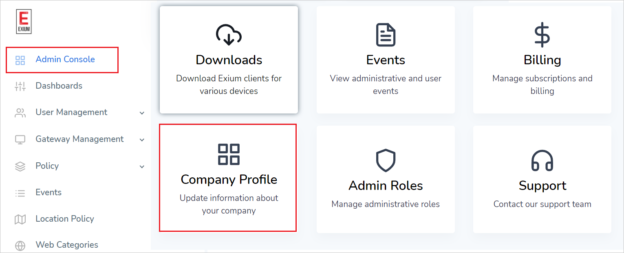Click 'Update information about your company' text
The width and height of the screenshot is (624, 253).
(x=229, y=204)
